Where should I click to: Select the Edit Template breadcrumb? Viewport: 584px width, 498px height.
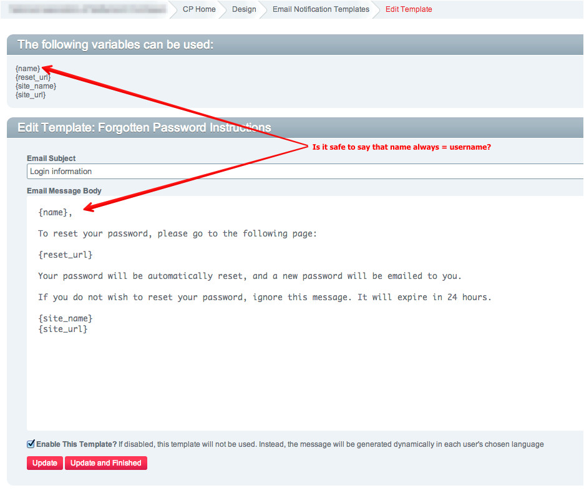point(409,9)
